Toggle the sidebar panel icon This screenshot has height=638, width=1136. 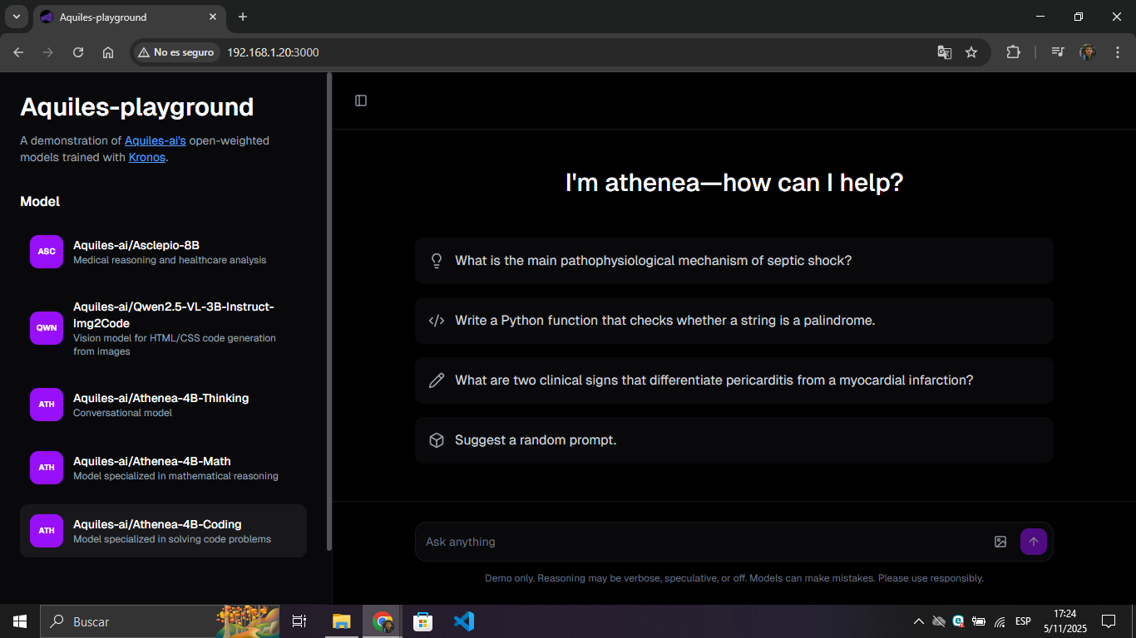pos(361,101)
